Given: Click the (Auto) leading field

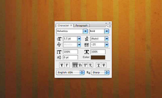Looking at the screenshot, I should point(98,39).
